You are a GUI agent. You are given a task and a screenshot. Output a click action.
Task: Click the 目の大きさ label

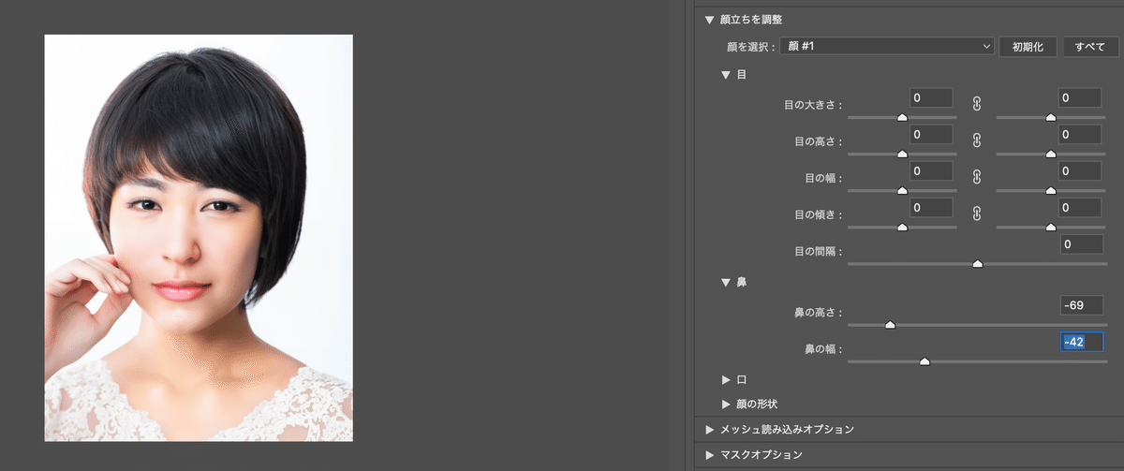[813, 105]
